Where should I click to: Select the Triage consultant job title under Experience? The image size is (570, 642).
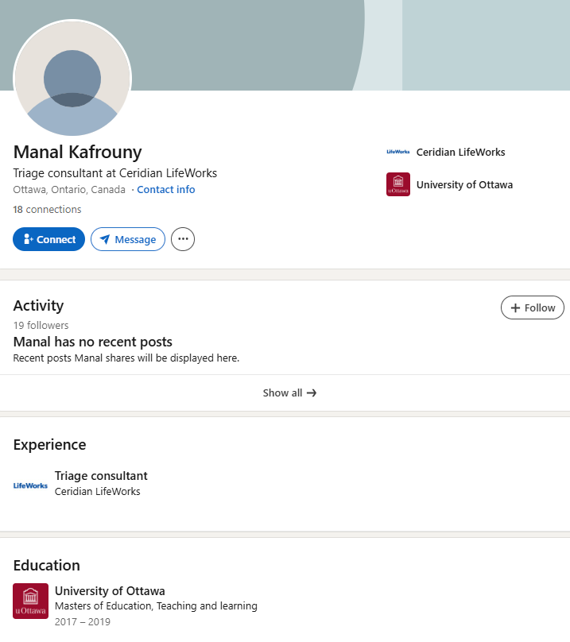click(101, 476)
